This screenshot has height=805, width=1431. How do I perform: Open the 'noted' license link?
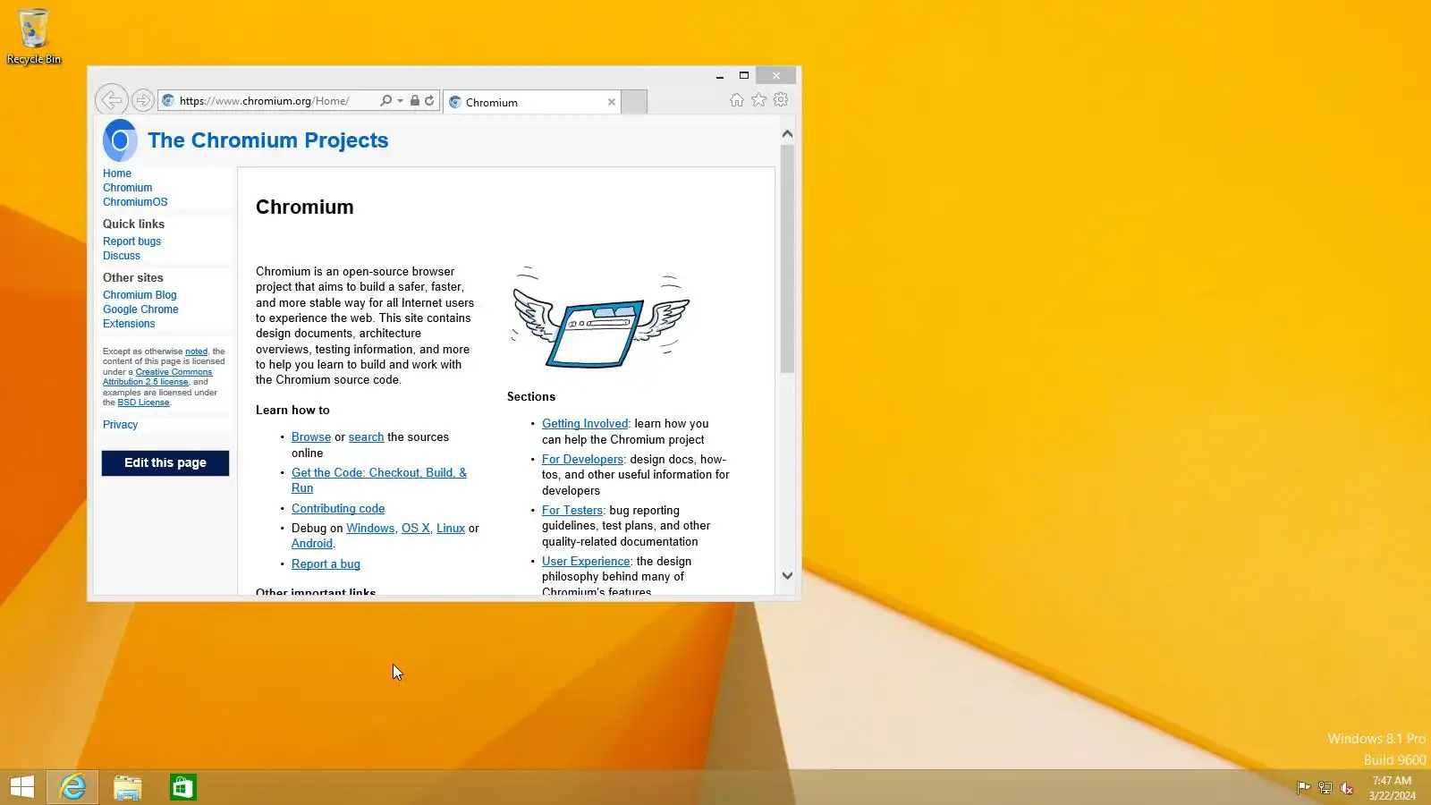tap(196, 352)
